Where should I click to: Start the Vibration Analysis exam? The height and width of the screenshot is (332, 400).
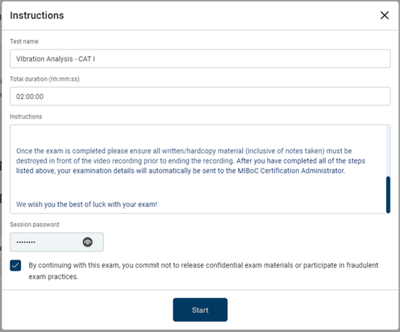[200, 309]
